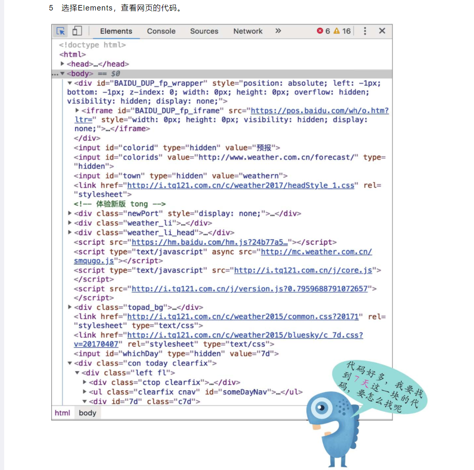Expand the topad_bg div node
Viewport: 474px width, 470px height.
(70, 307)
